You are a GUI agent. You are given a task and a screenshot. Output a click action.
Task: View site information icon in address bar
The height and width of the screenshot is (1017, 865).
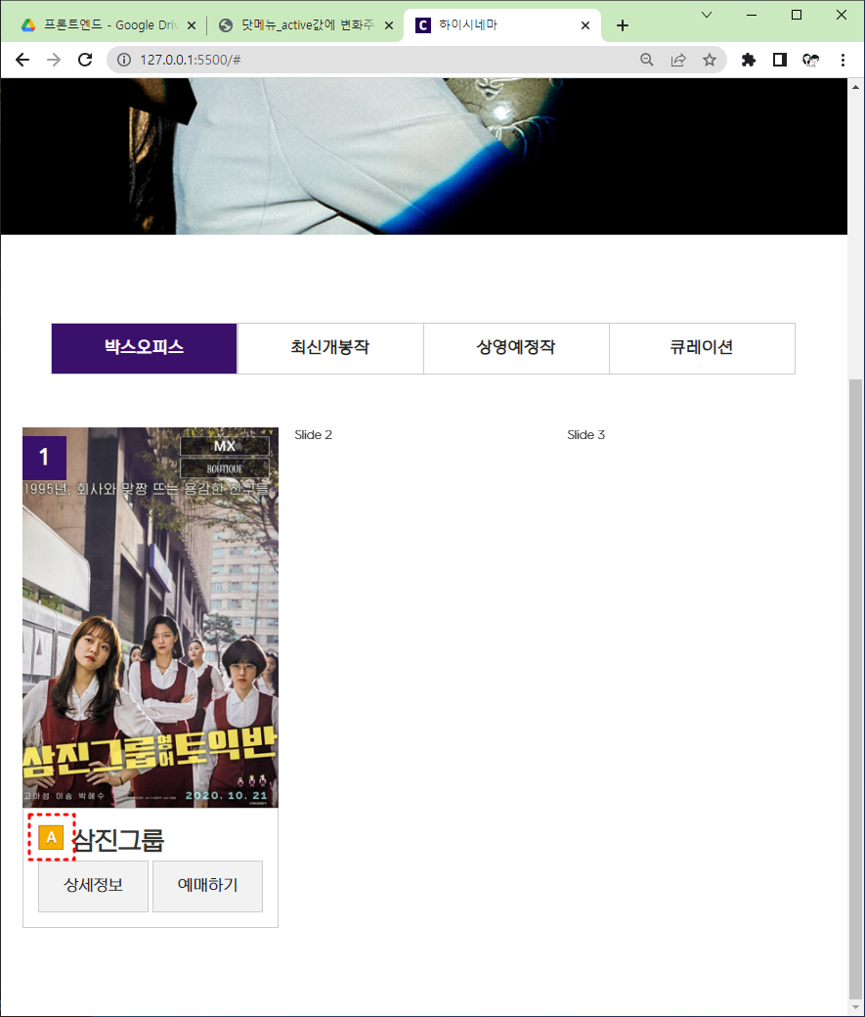pos(123,60)
